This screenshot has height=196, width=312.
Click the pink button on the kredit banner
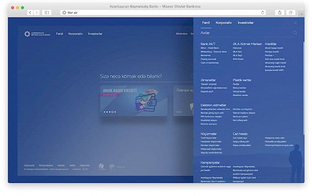[110, 95]
